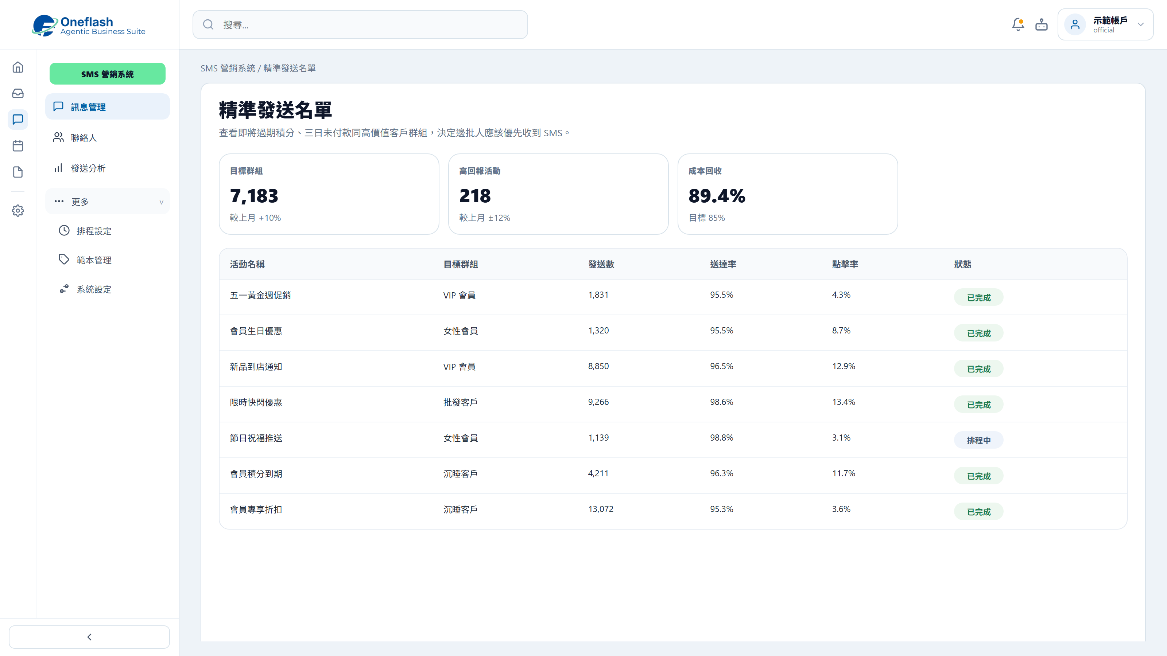Viewport: 1167px width, 656px height.
Task: Open the document file rail icon
Action: point(18,172)
